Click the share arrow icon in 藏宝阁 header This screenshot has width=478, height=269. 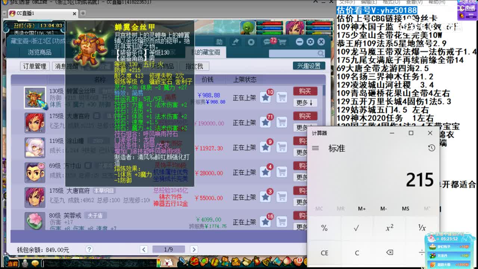click(235, 42)
